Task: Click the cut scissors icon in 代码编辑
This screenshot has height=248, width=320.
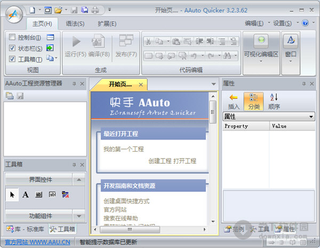Action: click(148, 42)
